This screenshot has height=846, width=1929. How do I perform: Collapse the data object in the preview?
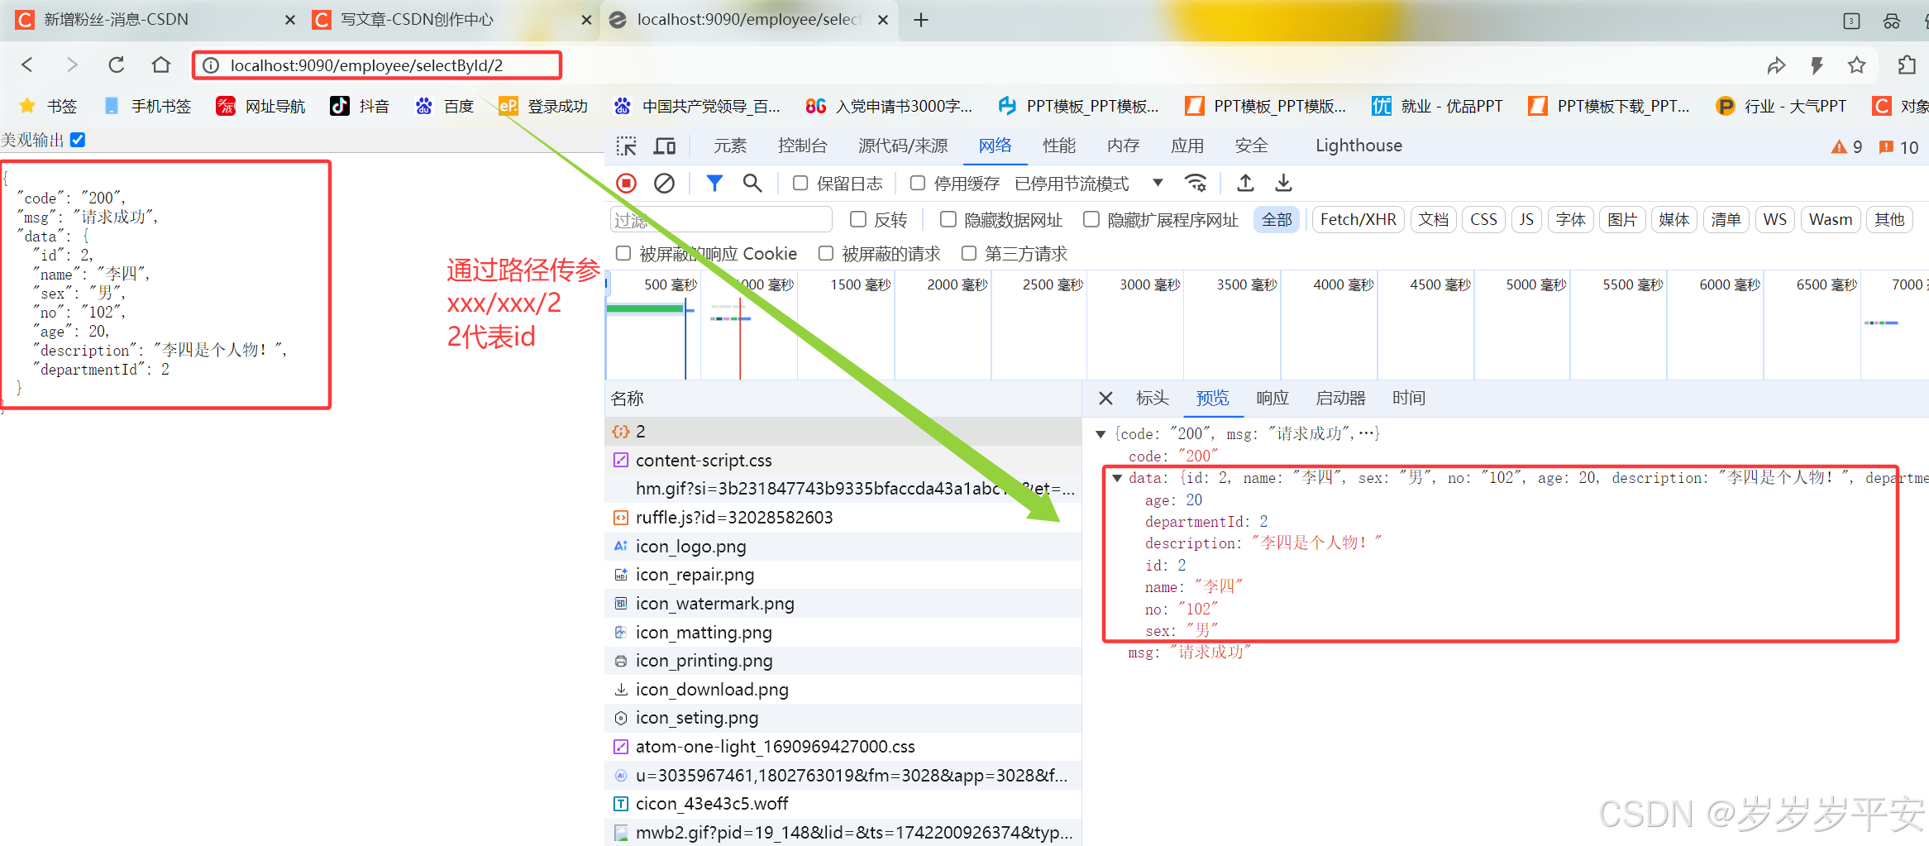click(1118, 478)
